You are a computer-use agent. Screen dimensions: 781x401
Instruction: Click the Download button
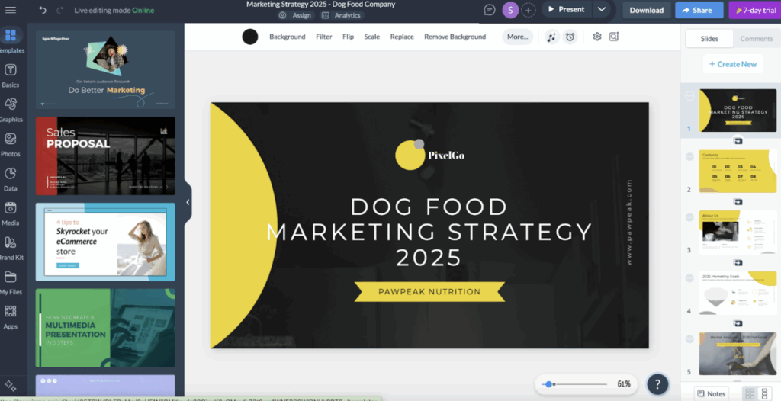pos(646,10)
